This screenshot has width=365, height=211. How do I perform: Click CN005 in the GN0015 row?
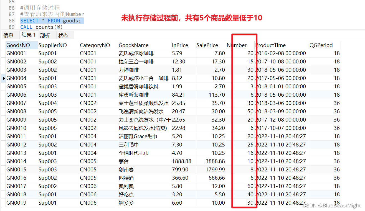(x=88, y=169)
